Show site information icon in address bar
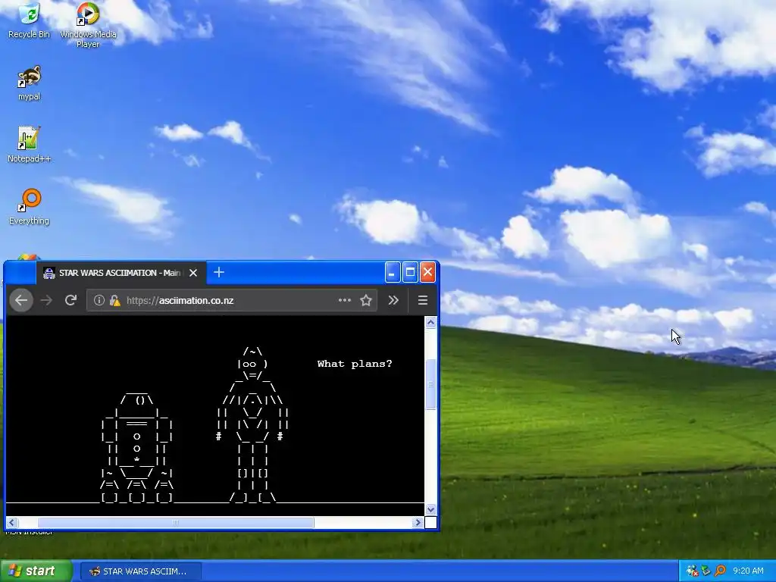This screenshot has height=582, width=776. [x=99, y=300]
